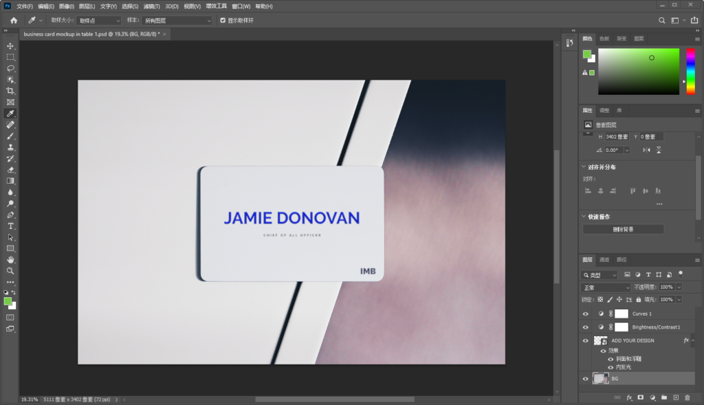This screenshot has height=405, width=704.
Task: Open layer style fx button at panel bottom
Action: click(629, 397)
